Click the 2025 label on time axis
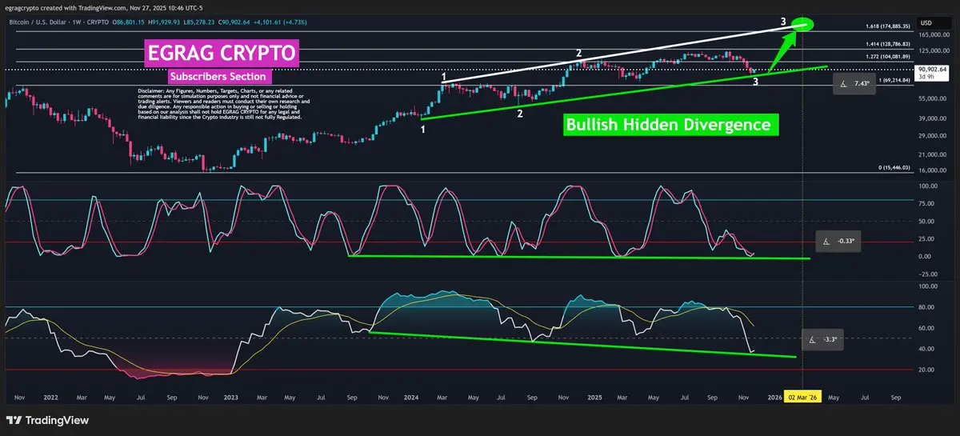960x436 pixels. point(594,396)
